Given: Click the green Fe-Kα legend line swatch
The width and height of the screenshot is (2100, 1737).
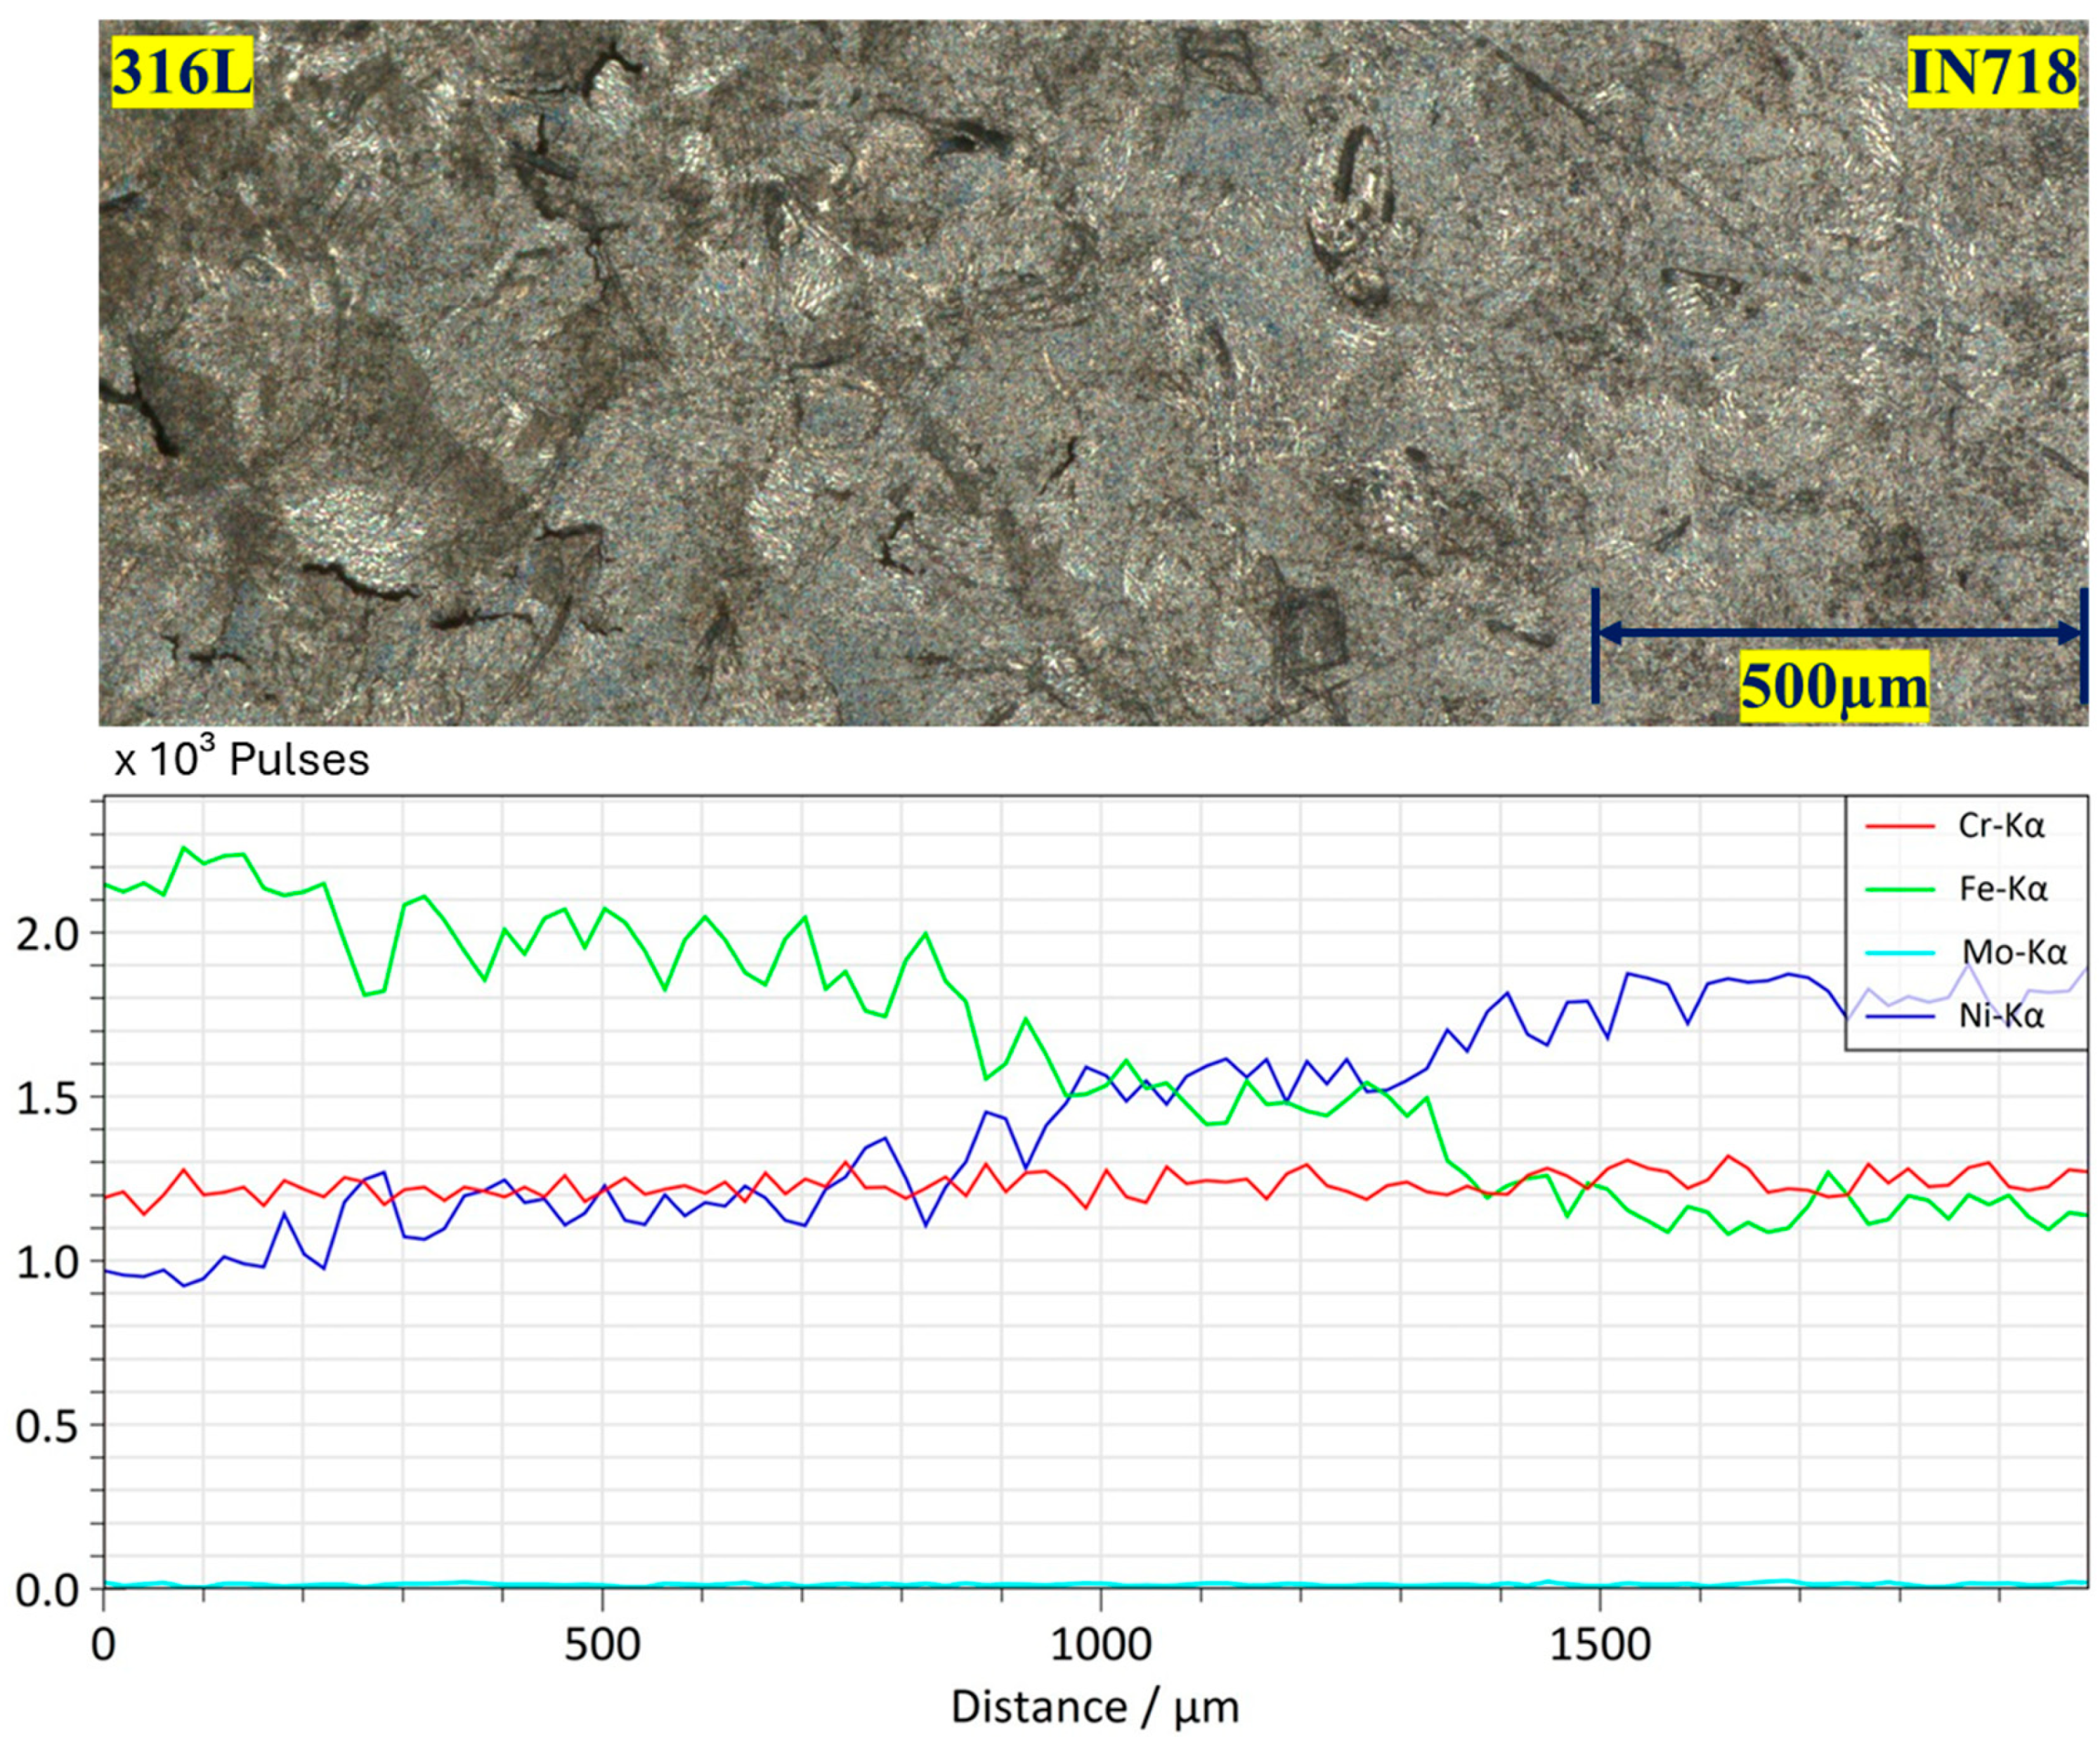Looking at the screenshot, I should [x=1900, y=889].
